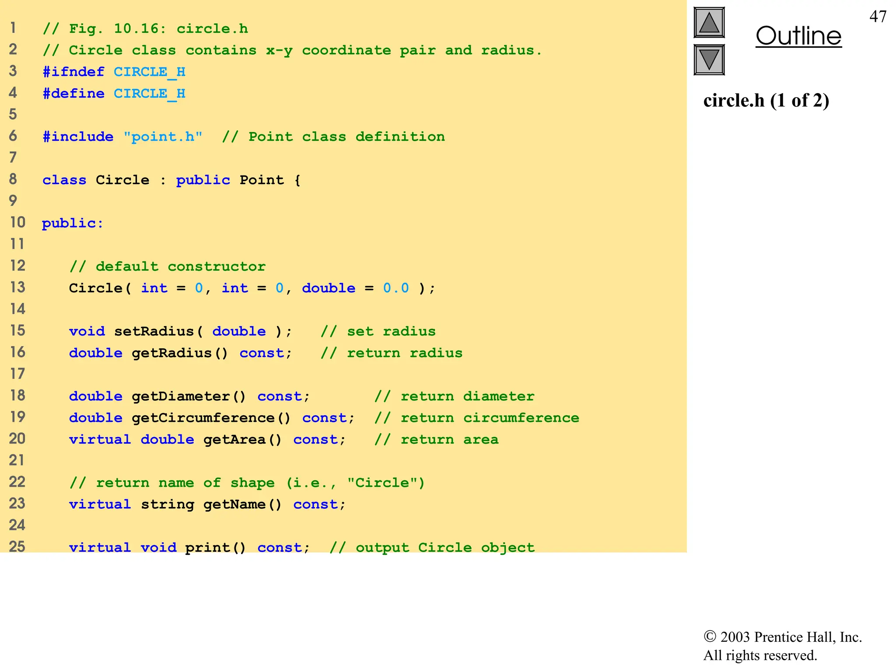This screenshot has width=896, height=672.
Task: Click the virtual string getName declaration
Action: [x=207, y=504]
